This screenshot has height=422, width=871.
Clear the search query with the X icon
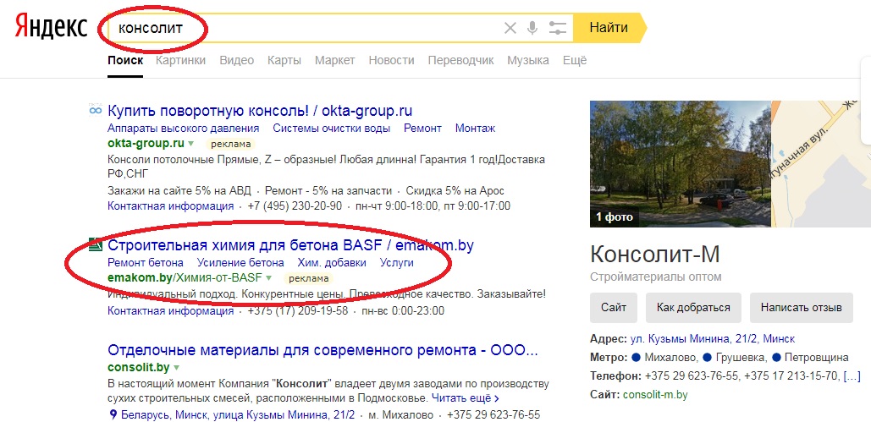(x=510, y=28)
